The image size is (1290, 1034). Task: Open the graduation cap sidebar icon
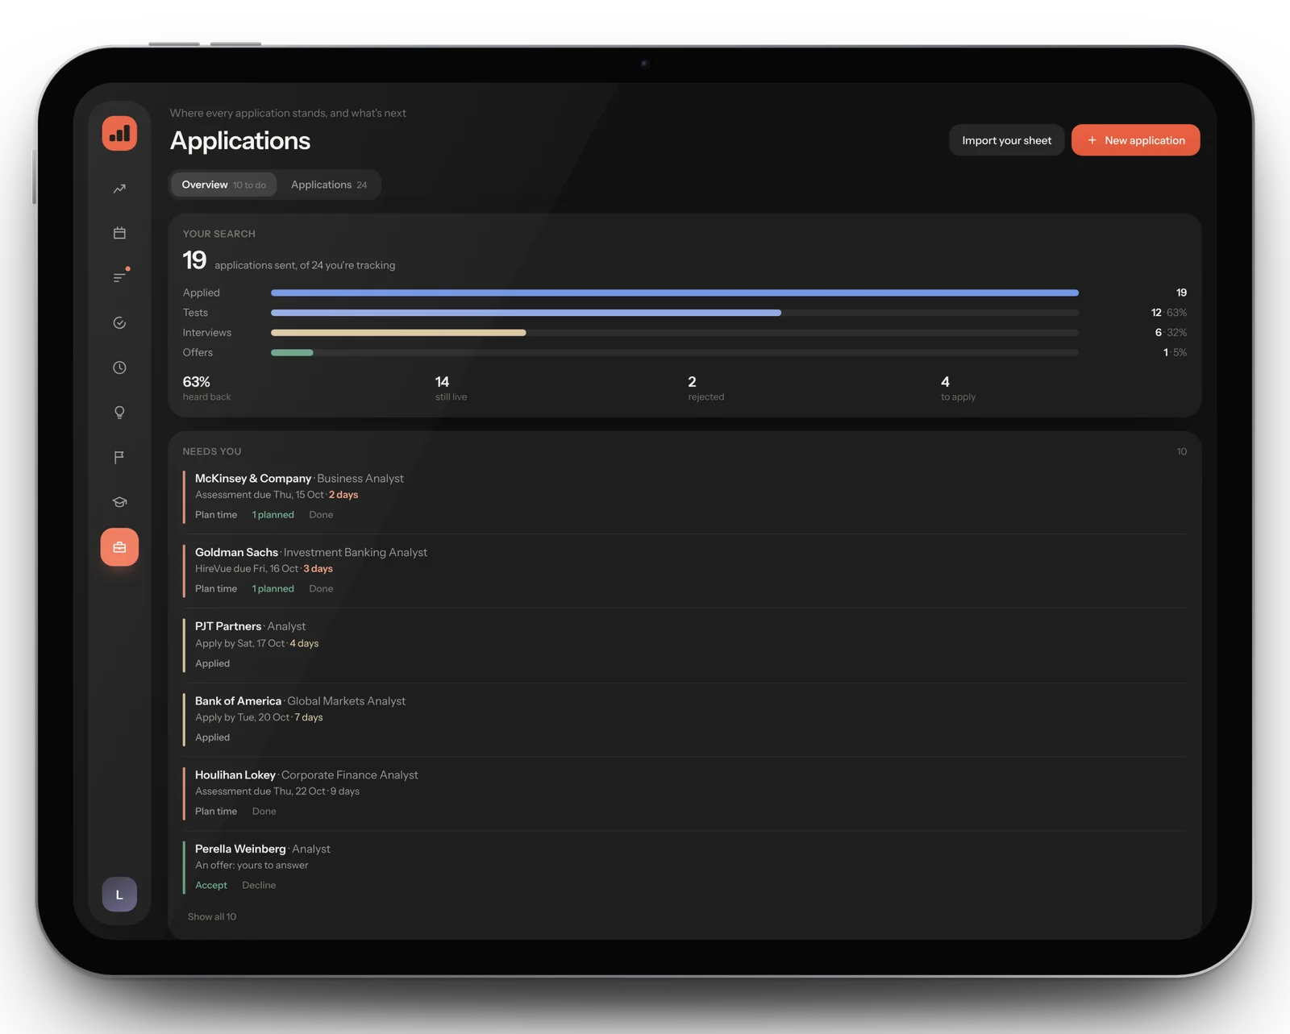pyautogui.click(x=119, y=501)
